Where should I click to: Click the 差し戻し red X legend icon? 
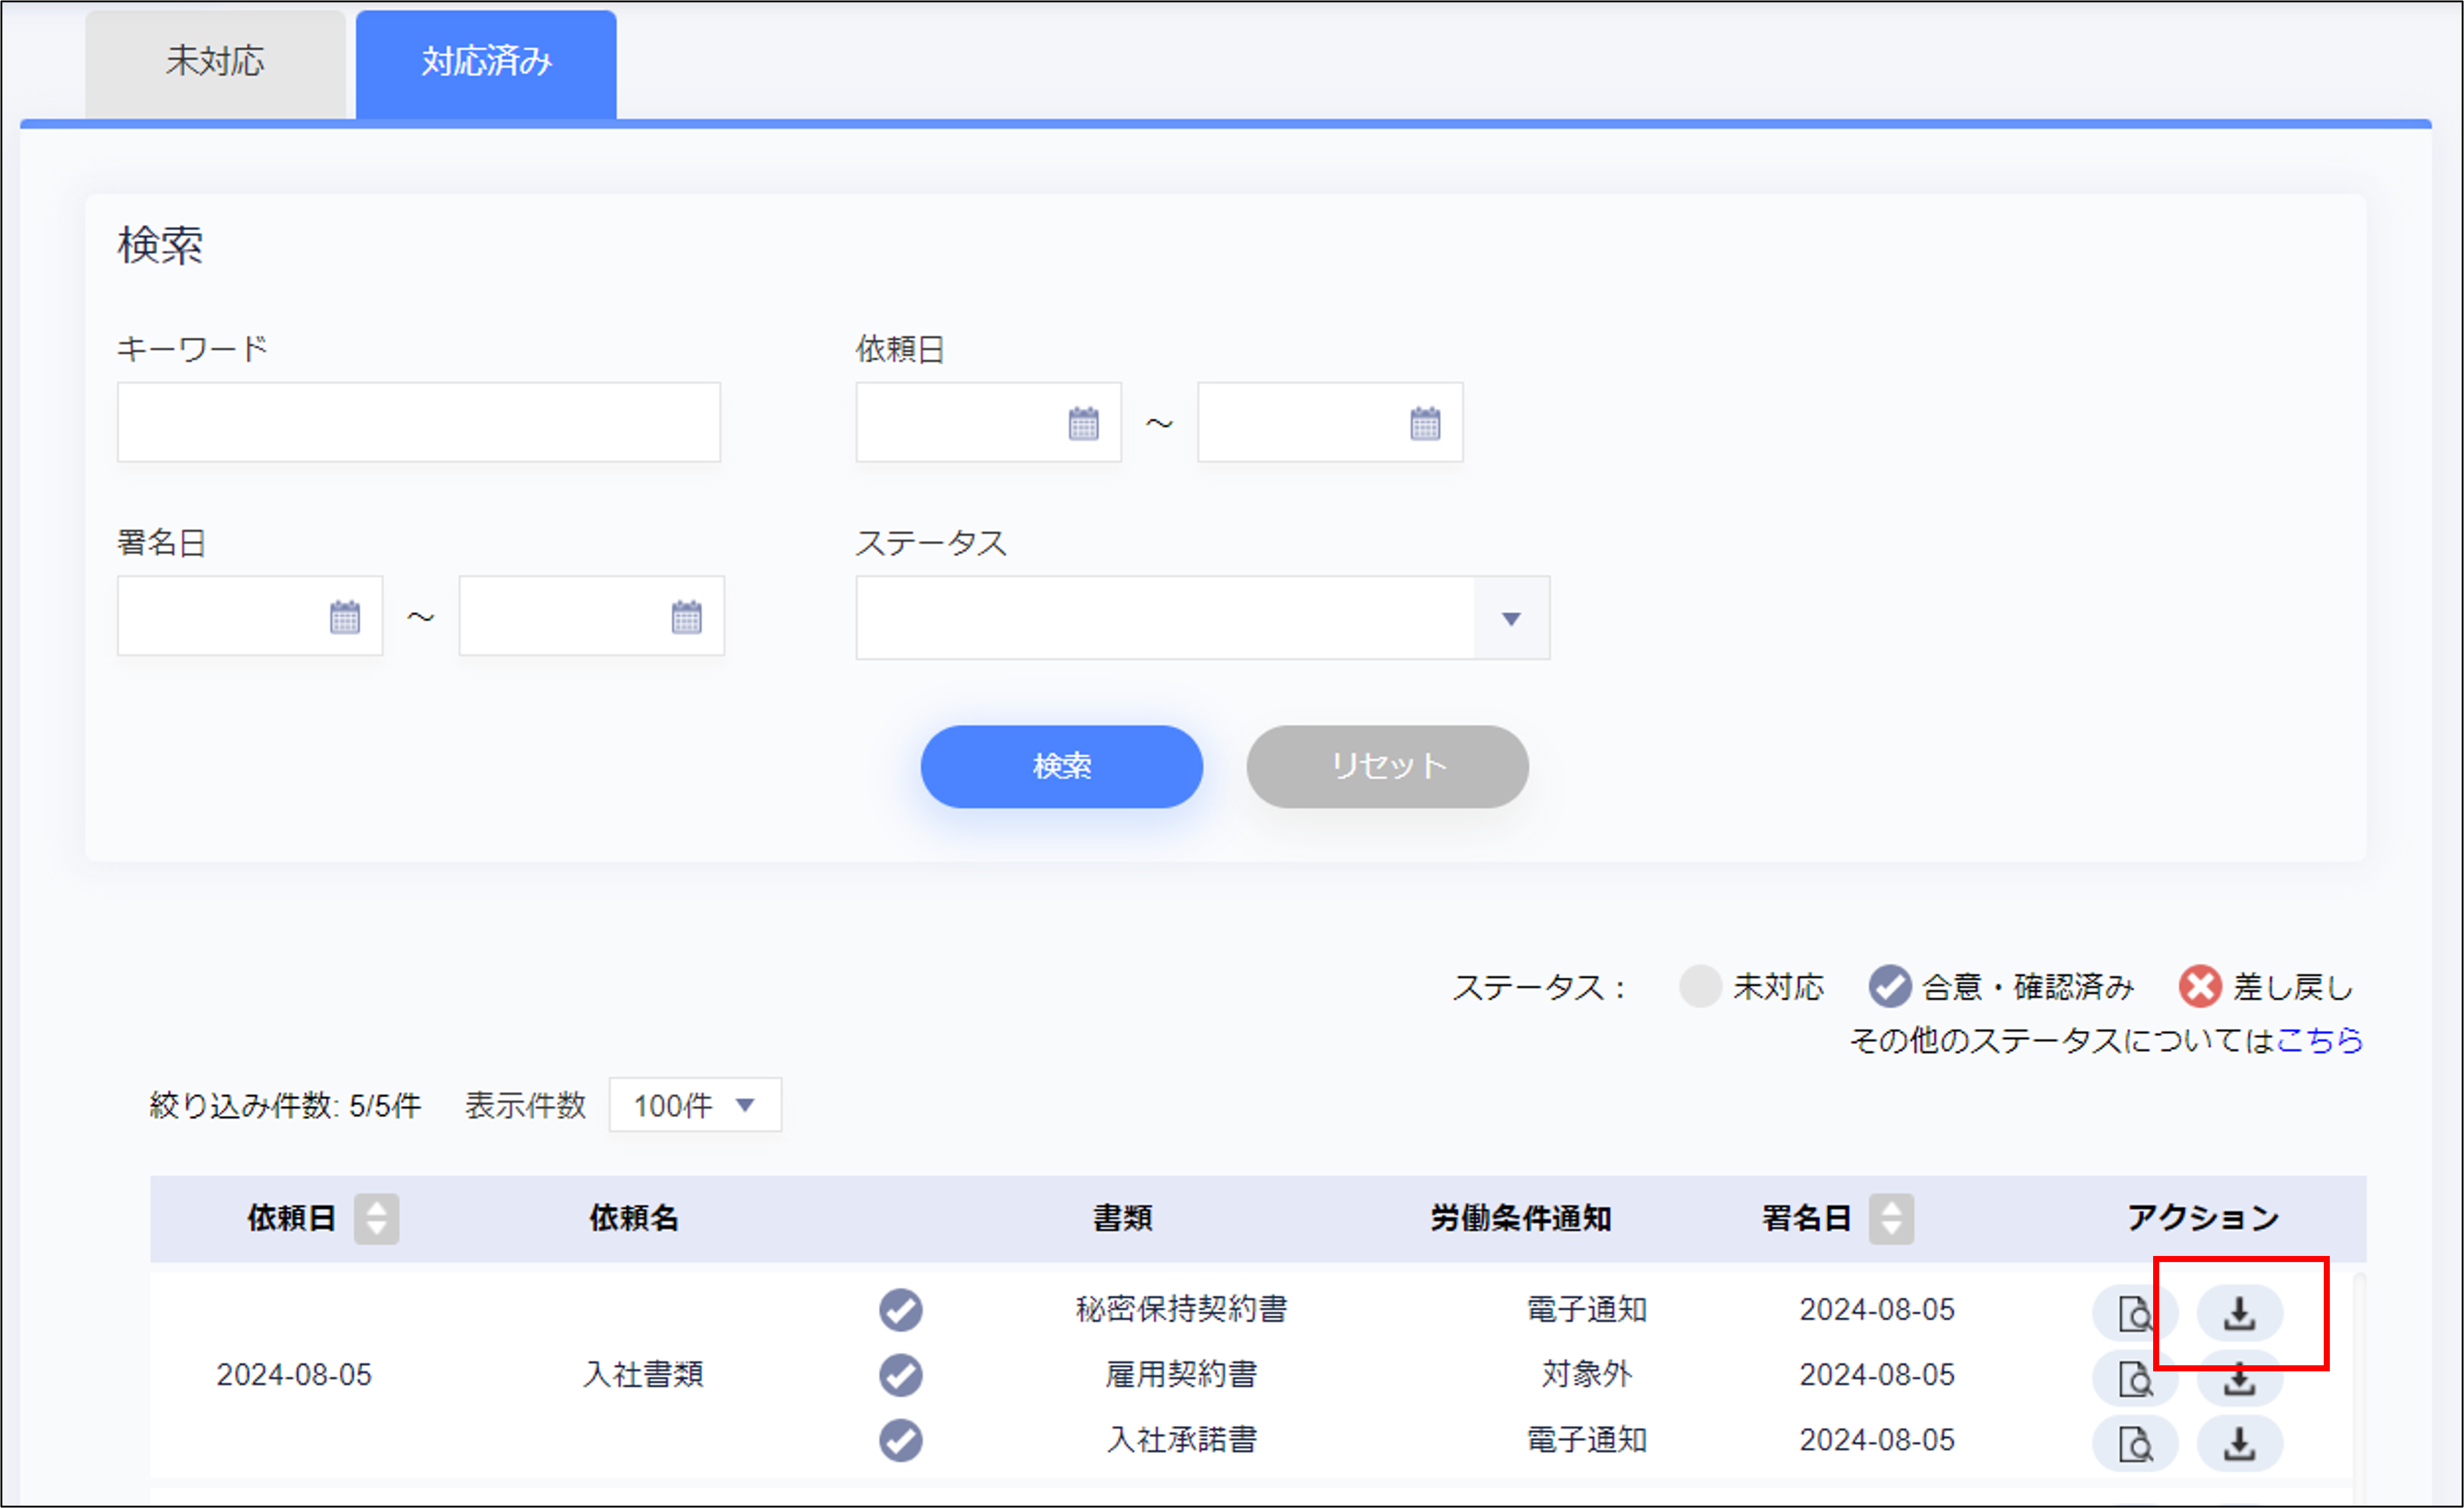[2200, 986]
